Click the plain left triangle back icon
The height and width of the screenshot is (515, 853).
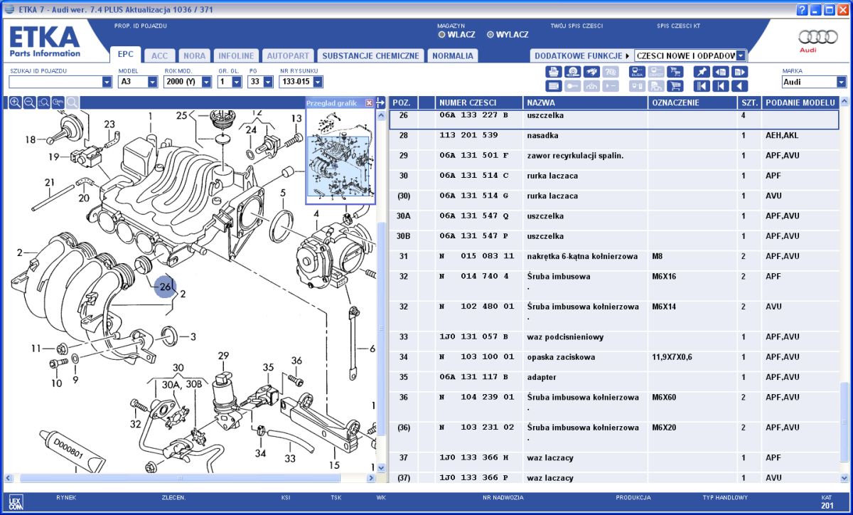[x=740, y=86]
